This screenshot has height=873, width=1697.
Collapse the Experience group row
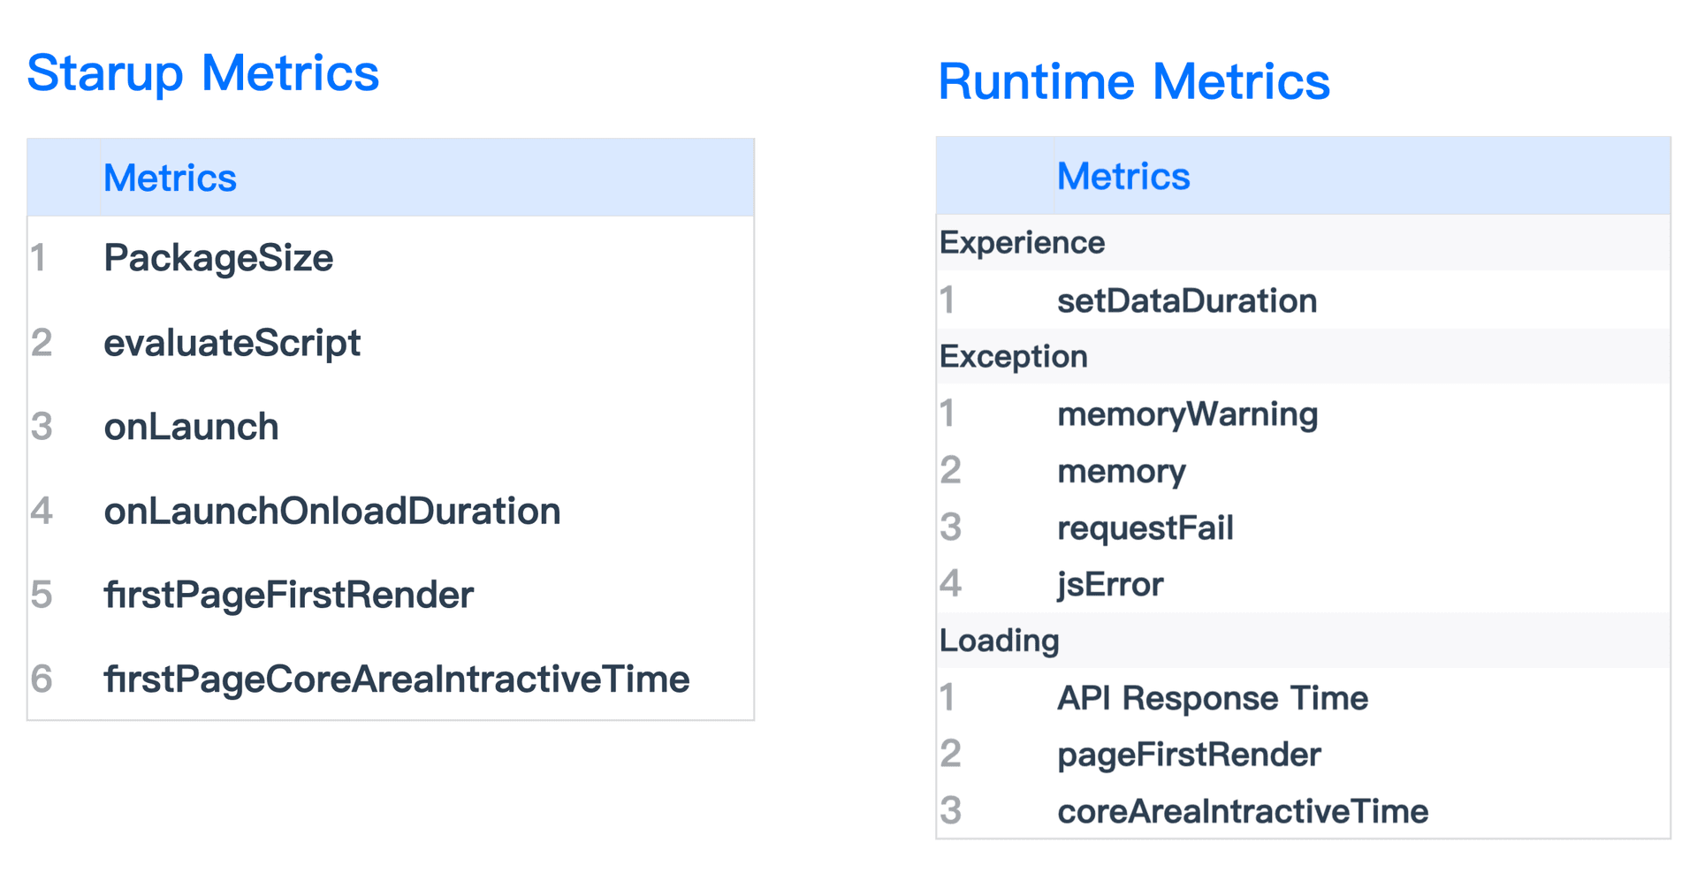tap(1022, 242)
